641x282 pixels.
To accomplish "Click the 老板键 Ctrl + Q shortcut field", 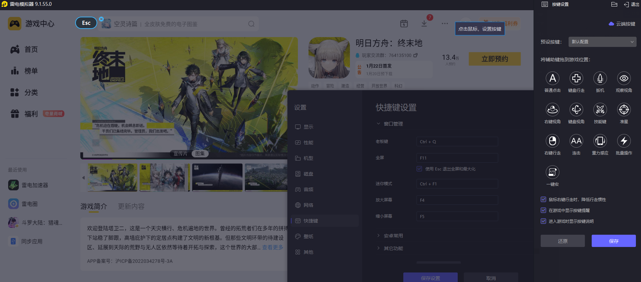I will pyautogui.click(x=457, y=142).
